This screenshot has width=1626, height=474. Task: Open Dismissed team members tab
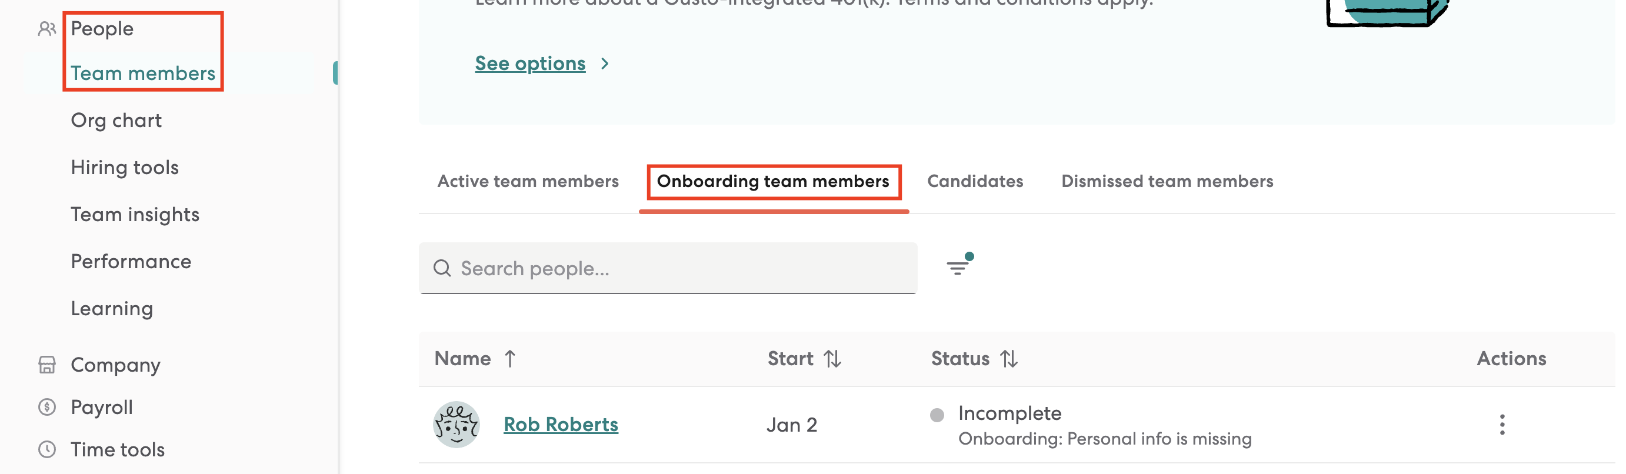[1167, 181]
